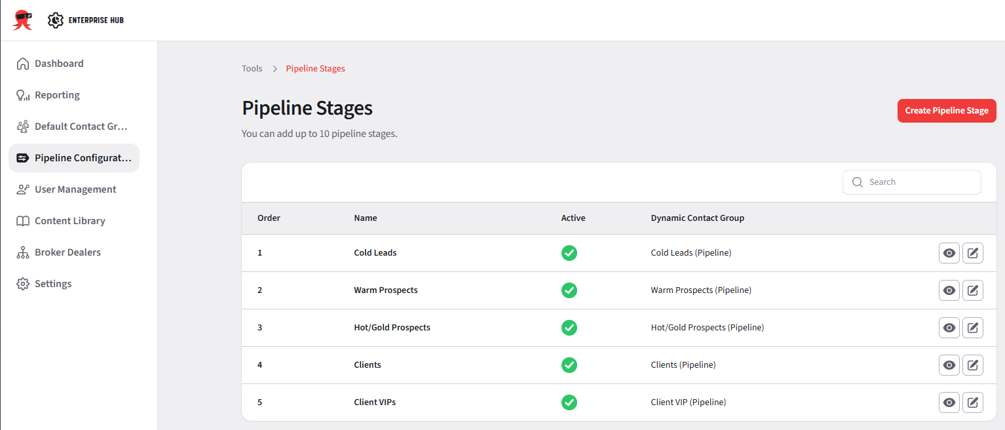The width and height of the screenshot is (1005, 430).
Task: Click the Reporting lightbulb icon
Action: point(23,95)
